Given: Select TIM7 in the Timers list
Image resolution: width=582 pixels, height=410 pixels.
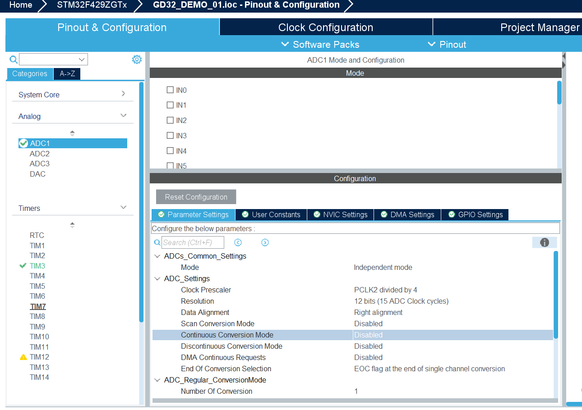Looking at the screenshot, I should pyautogui.click(x=38, y=306).
